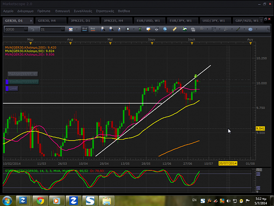Click the Είσοδος(Π)(03/07) entry label
274x206 pixels.
point(24,82)
